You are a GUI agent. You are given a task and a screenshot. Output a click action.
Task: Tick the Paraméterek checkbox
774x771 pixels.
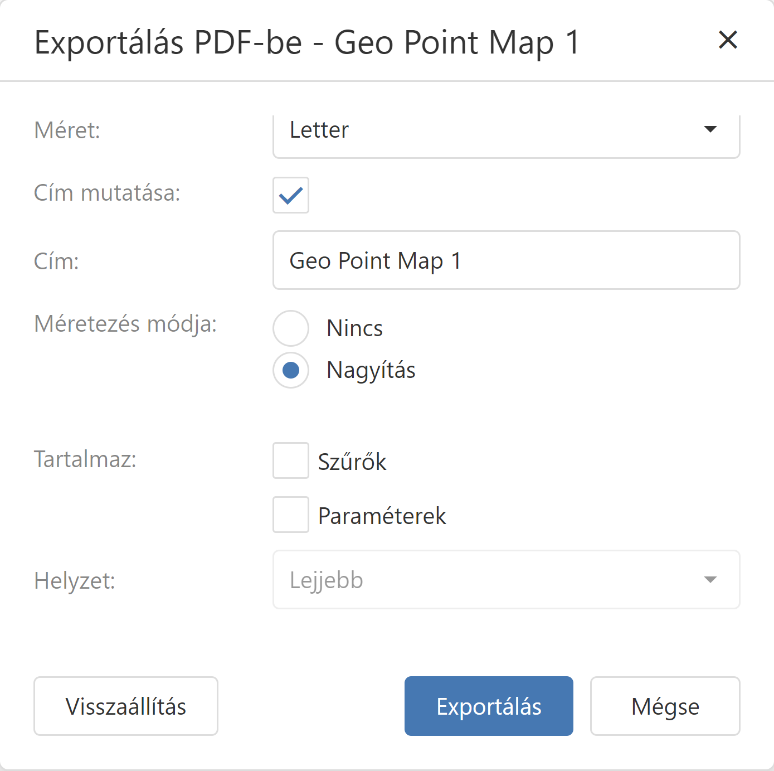click(x=291, y=515)
